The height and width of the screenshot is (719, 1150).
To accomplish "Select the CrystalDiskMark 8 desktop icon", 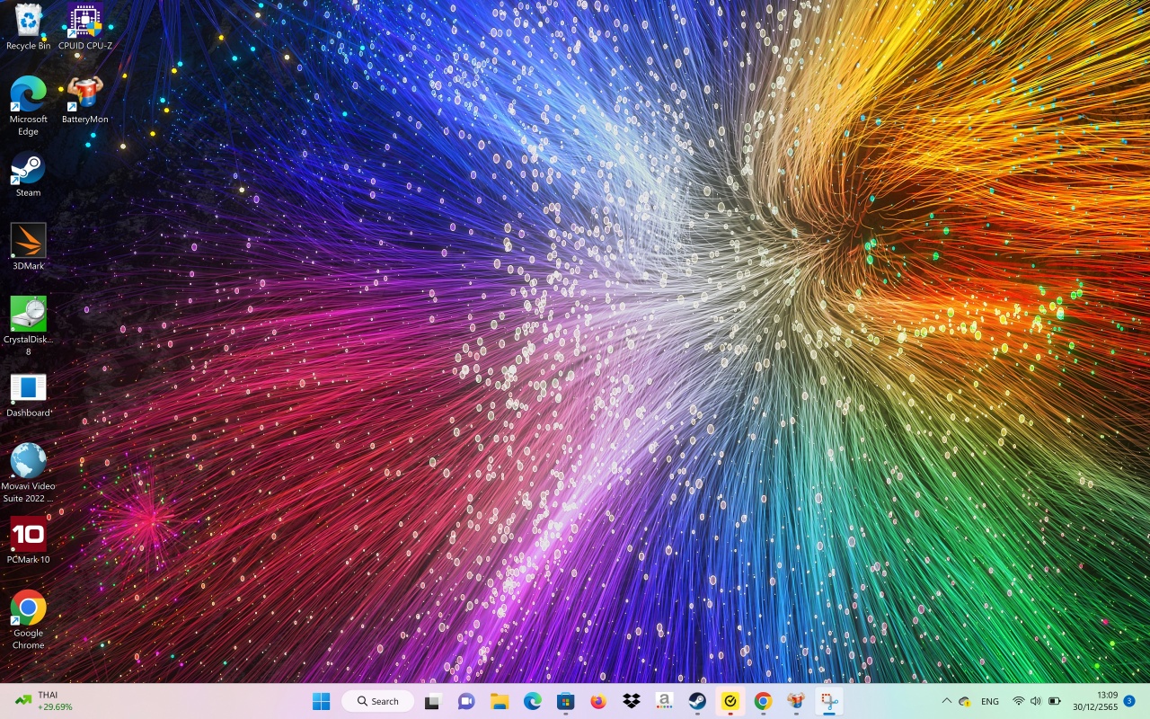I will pos(28,326).
